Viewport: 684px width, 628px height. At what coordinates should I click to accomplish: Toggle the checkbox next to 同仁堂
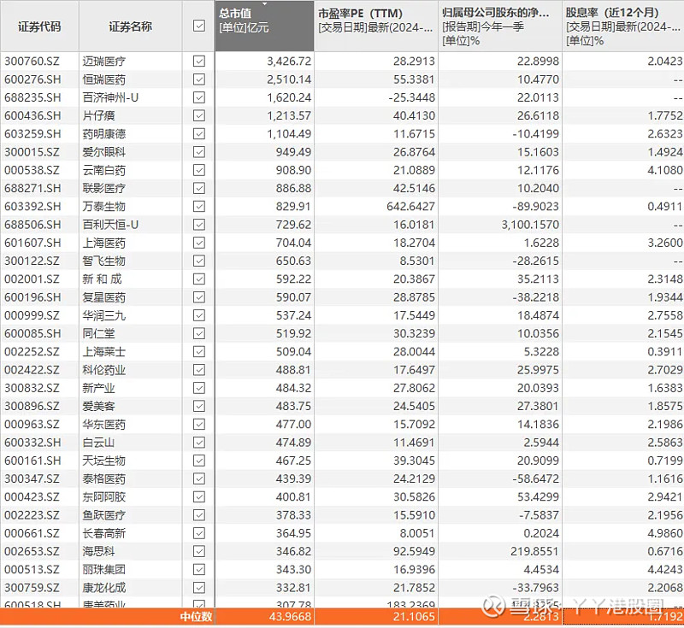click(199, 333)
